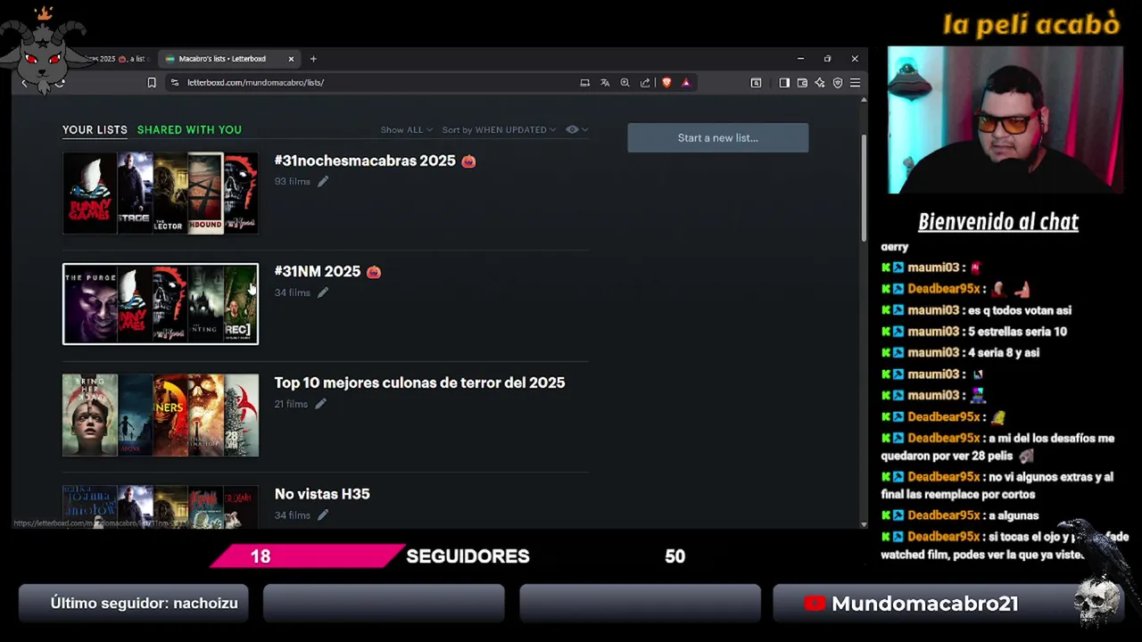1142x642 pixels.
Task: Open the browser hamburger menu
Action: (x=855, y=82)
